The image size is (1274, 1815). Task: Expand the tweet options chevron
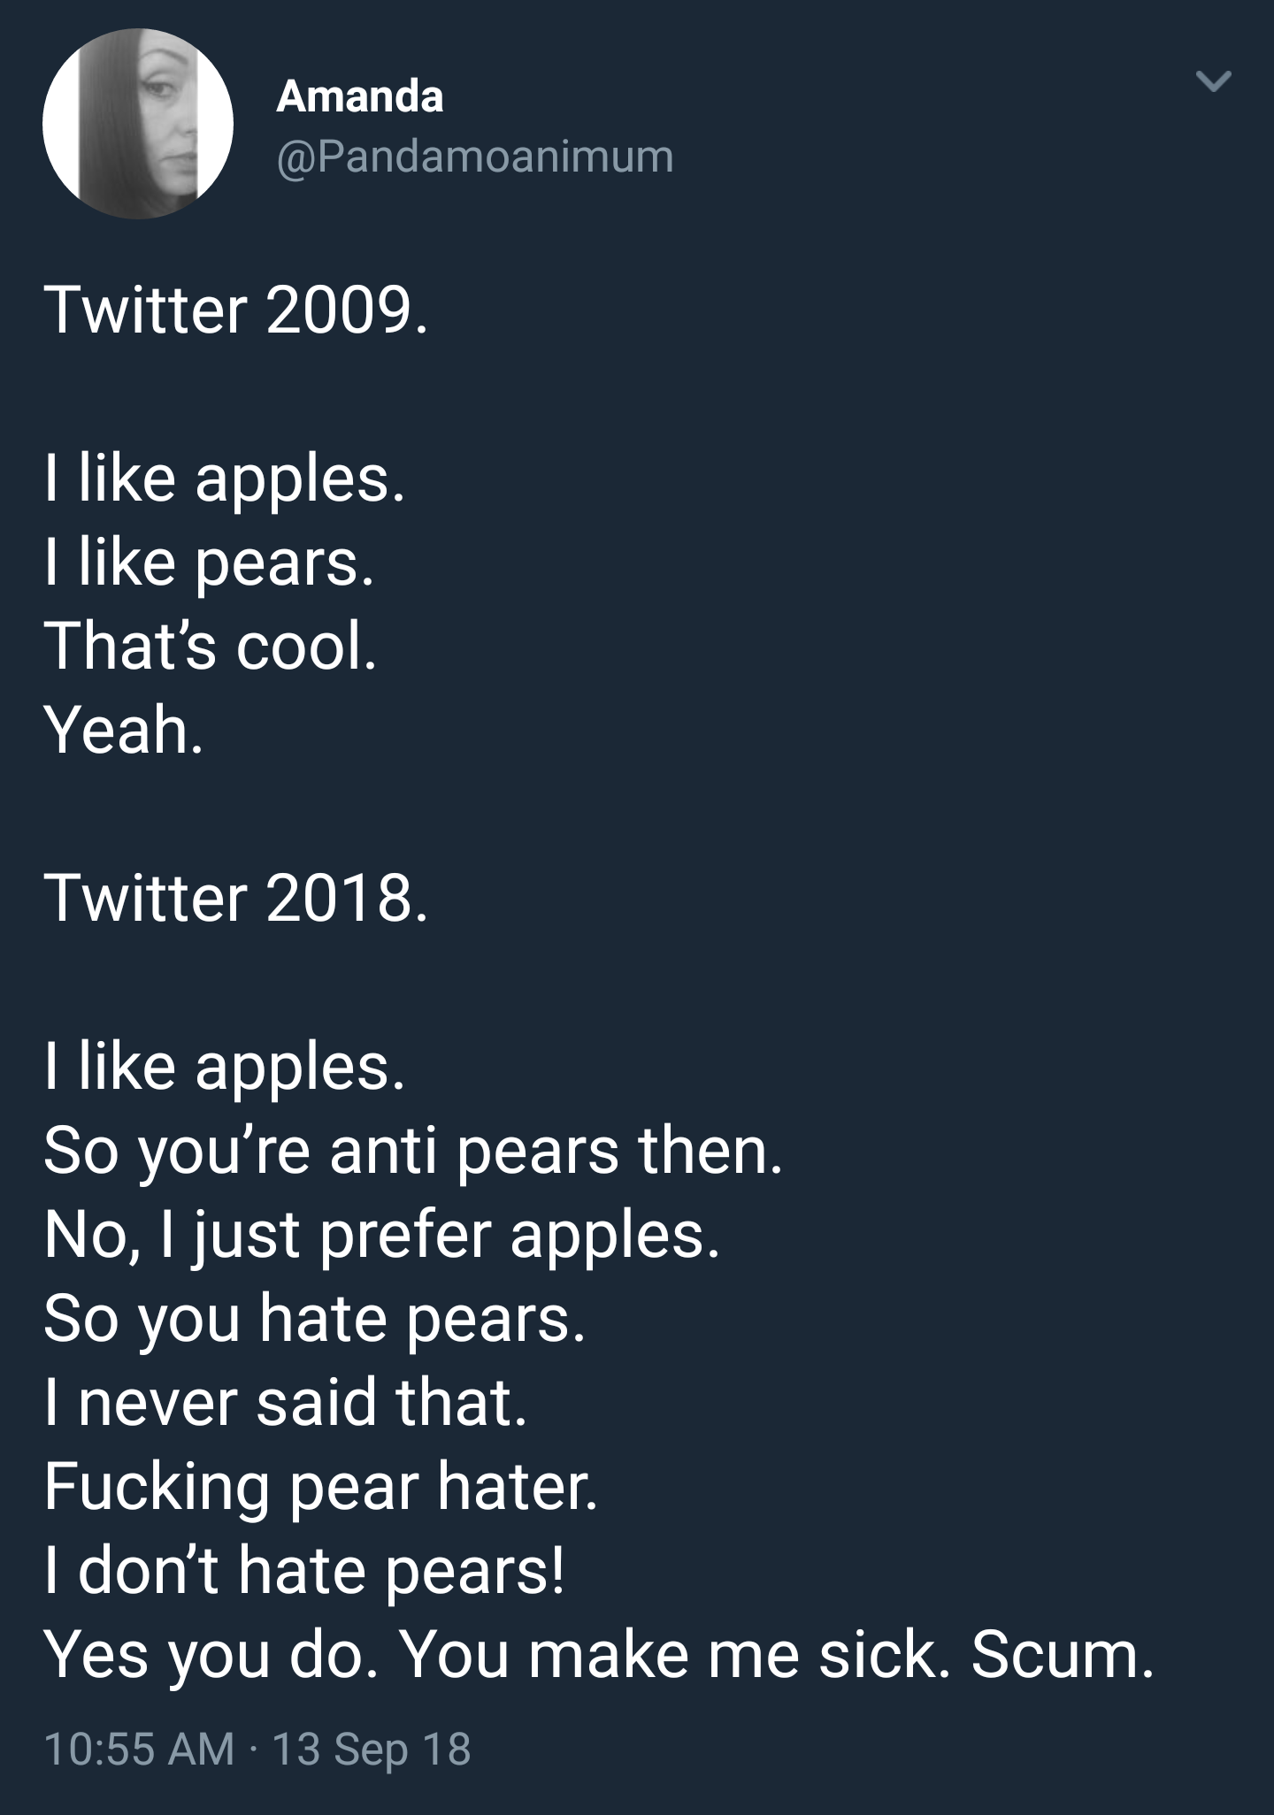coord(1213,82)
